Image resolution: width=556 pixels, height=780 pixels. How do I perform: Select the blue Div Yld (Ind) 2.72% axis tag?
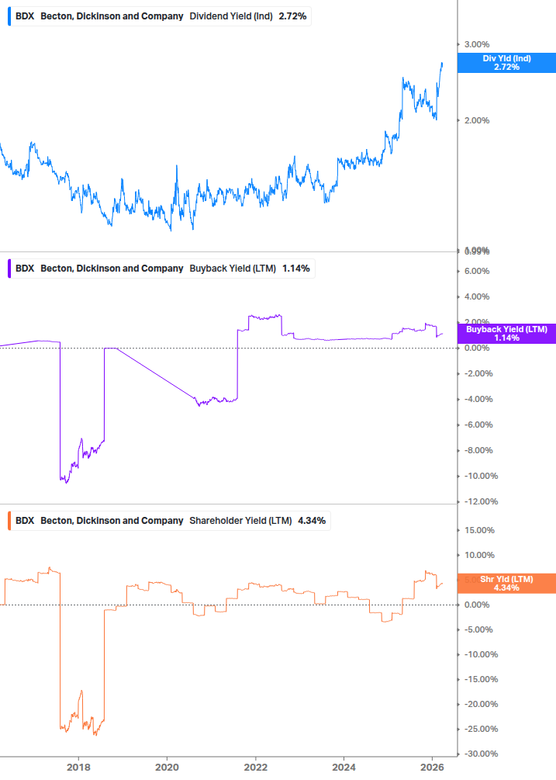click(506, 63)
